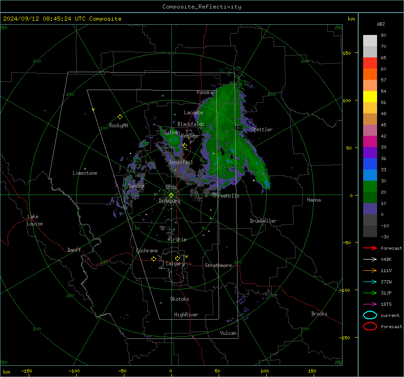The height and width of the screenshot is (377, 404).
Task: Click the red forecast ellipse in legend
Action: pos(370,326)
